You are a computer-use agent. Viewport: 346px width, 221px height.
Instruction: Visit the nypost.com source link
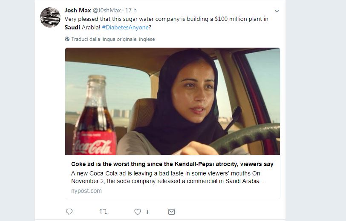(86, 191)
